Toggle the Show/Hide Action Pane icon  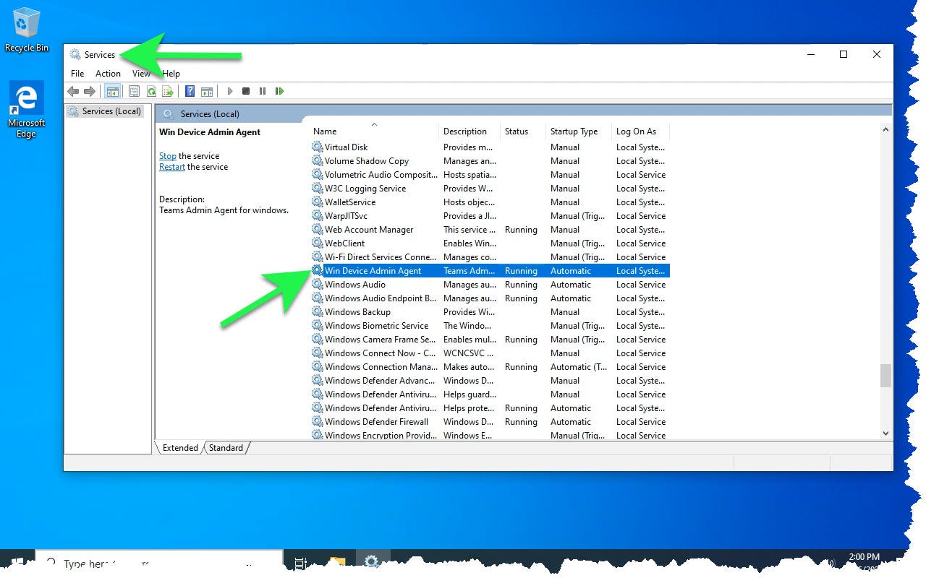207,91
